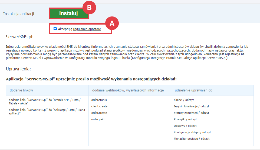Click the order.create webhook entry
The width and height of the screenshot is (260, 150).
pyautogui.click(x=99, y=113)
